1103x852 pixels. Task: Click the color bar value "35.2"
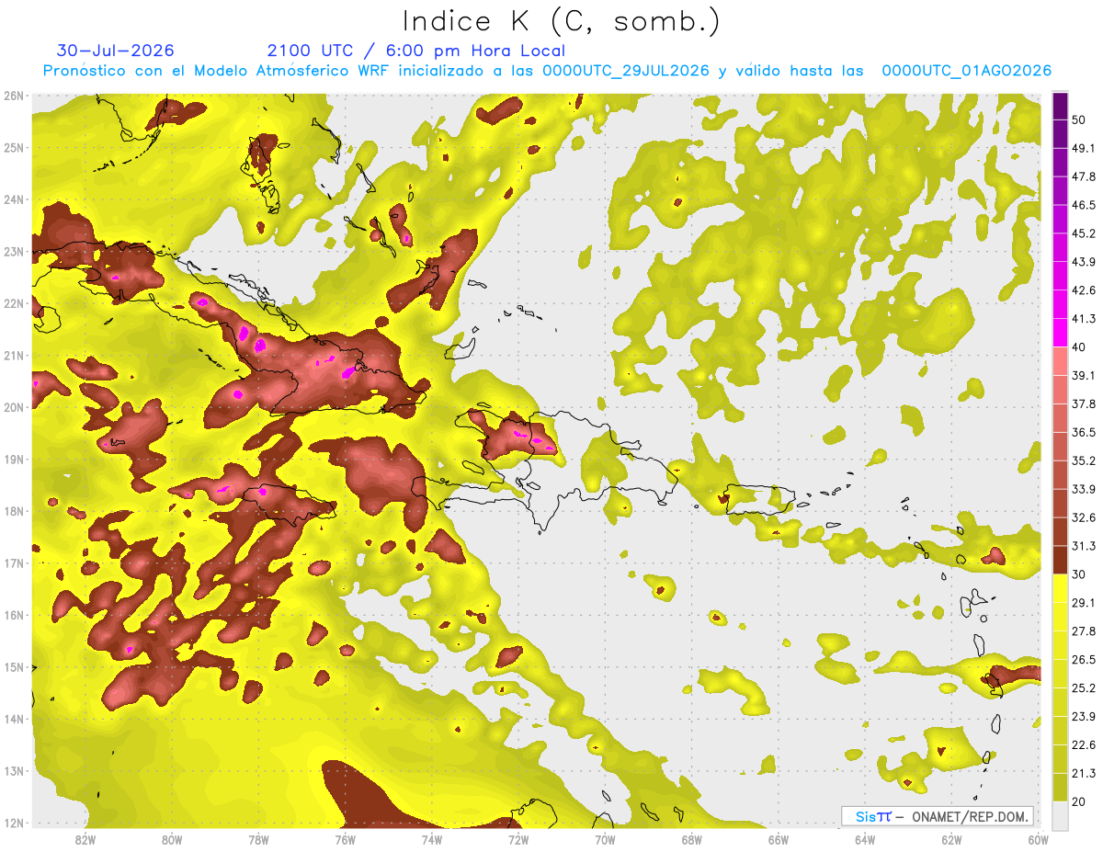tap(1083, 460)
